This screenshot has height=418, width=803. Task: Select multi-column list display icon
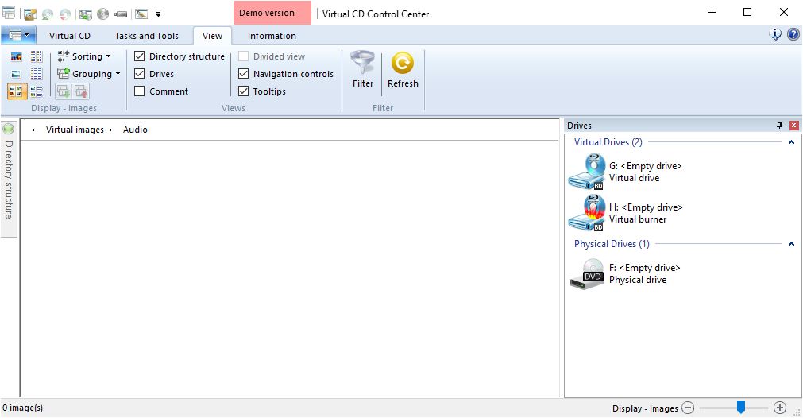click(x=37, y=56)
